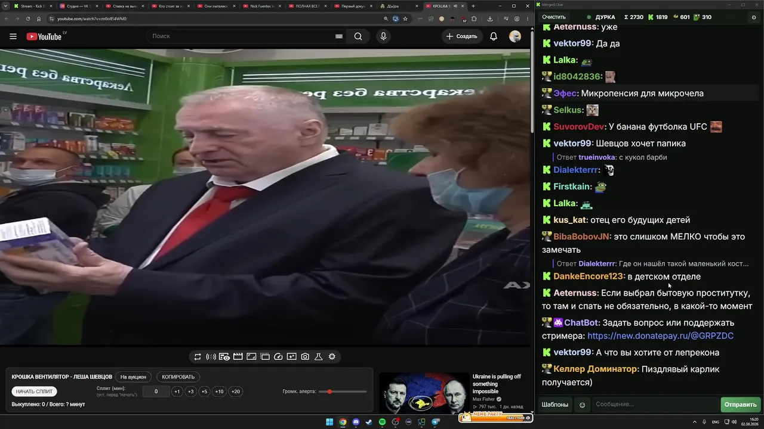
Task: Add +3 minutes to the split
Action: (x=190, y=391)
